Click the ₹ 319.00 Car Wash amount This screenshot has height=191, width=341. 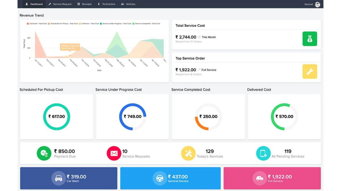point(76,177)
